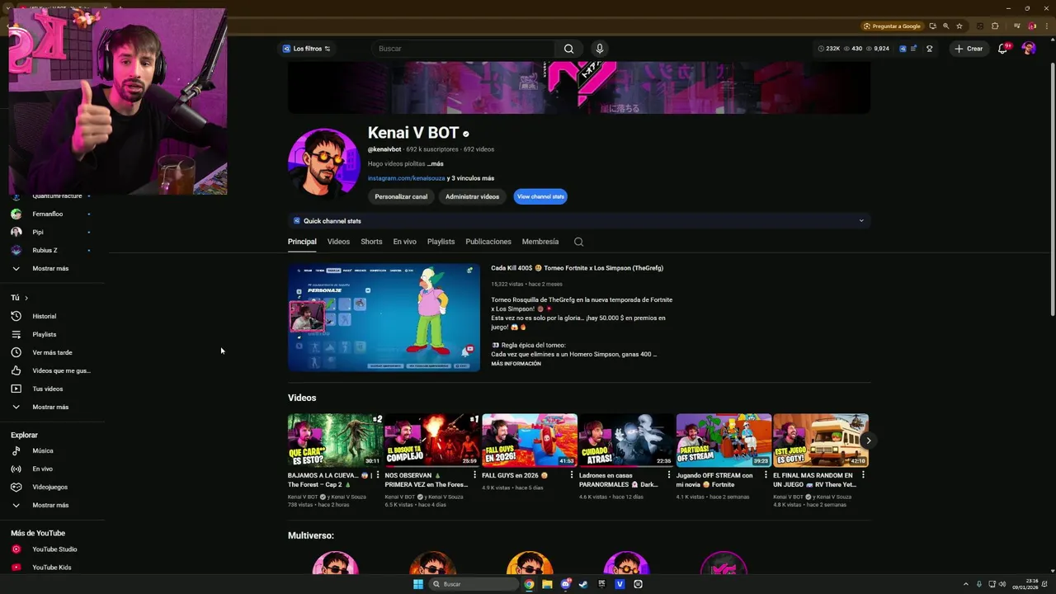Switch to the Videos tab
The height and width of the screenshot is (594, 1056).
point(338,242)
